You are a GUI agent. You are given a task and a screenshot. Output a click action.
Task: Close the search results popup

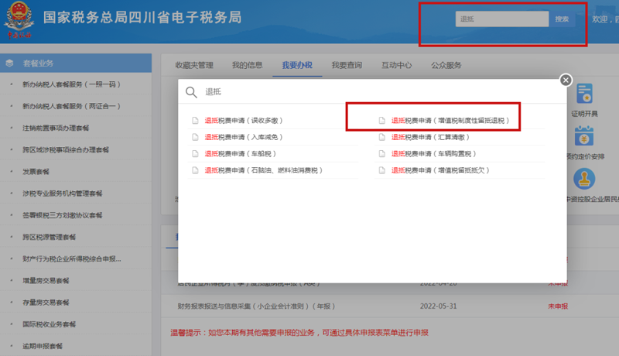(x=566, y=80)
